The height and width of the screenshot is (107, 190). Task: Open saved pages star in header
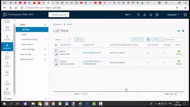[151, 15]
